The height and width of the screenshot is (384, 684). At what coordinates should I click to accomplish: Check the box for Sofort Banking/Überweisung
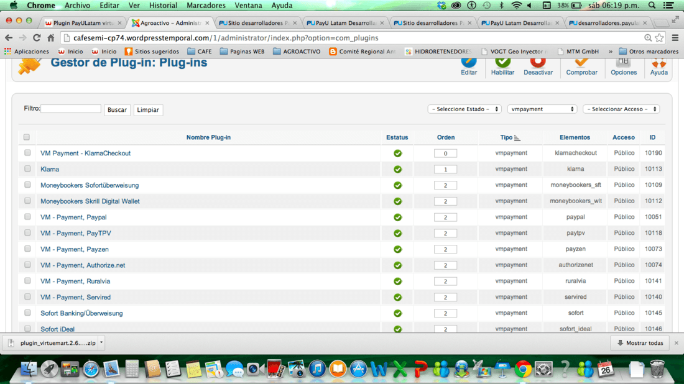pos(27,313)
